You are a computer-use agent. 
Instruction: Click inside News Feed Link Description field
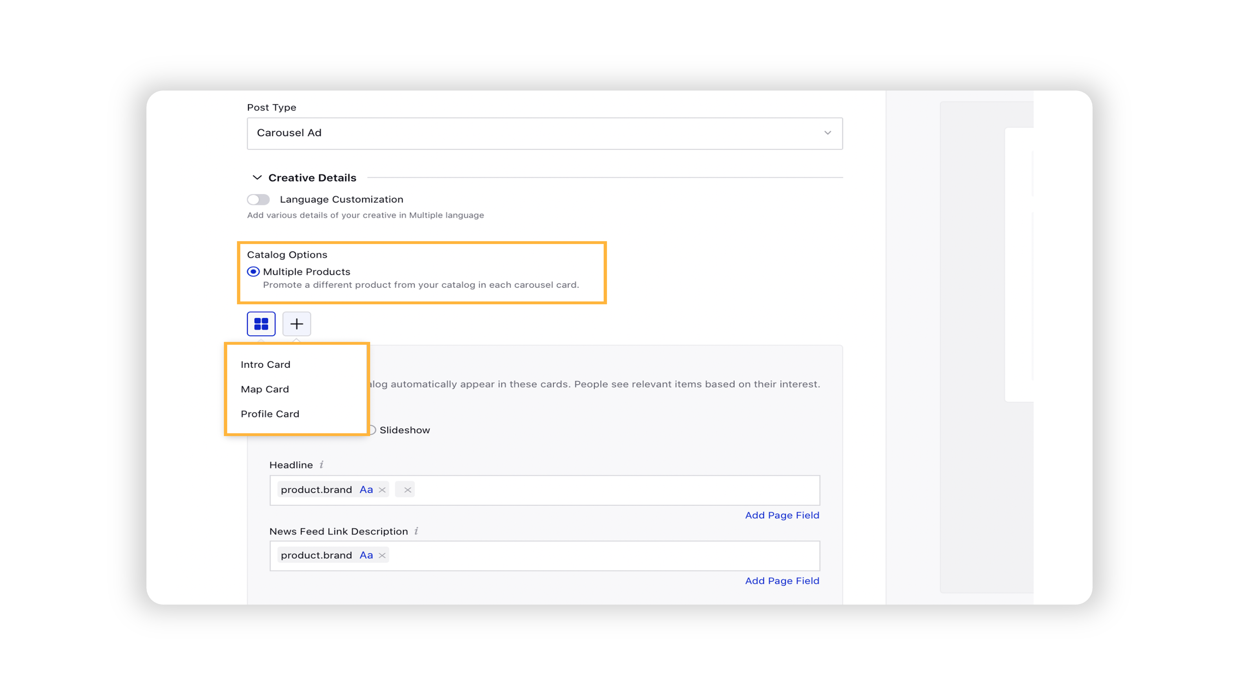tap(545, 556)
